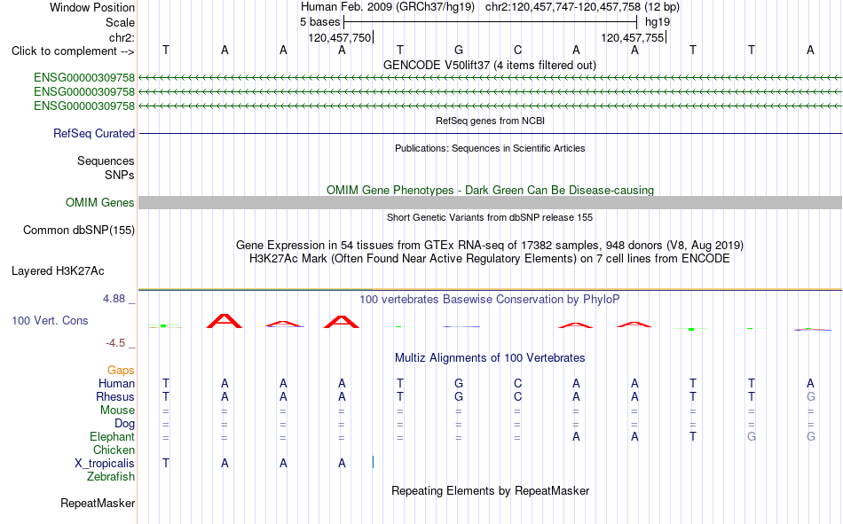
Task: Select the Scale track label
Action: pyautogui.click(x=120, y=22)
